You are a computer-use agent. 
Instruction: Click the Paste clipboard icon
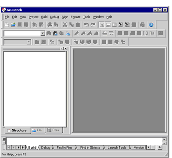[x=78, y=24]
